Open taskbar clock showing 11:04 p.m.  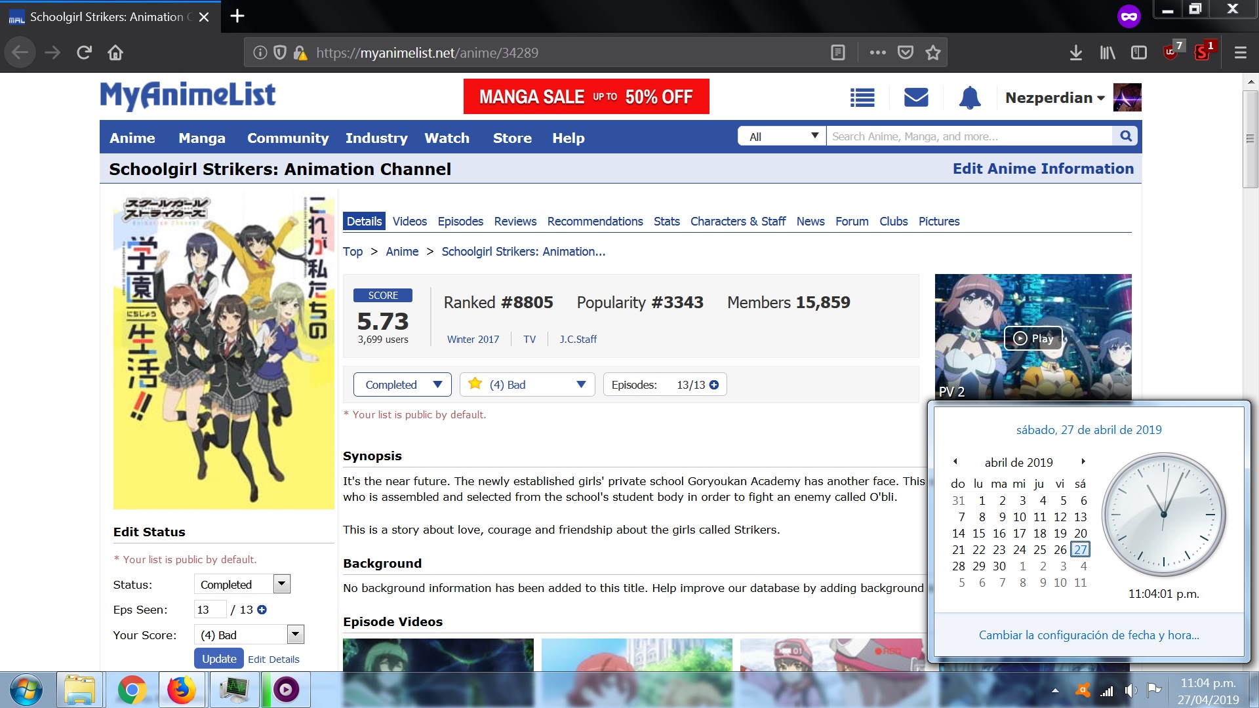click(1208, 691)
